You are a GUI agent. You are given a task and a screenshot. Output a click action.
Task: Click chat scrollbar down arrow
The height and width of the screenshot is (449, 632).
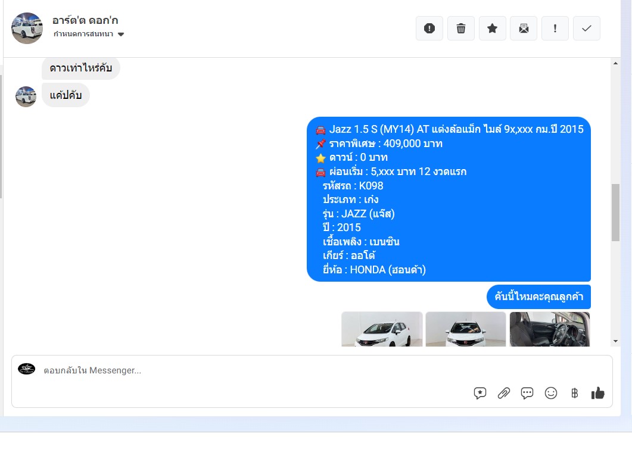point(615,341)
